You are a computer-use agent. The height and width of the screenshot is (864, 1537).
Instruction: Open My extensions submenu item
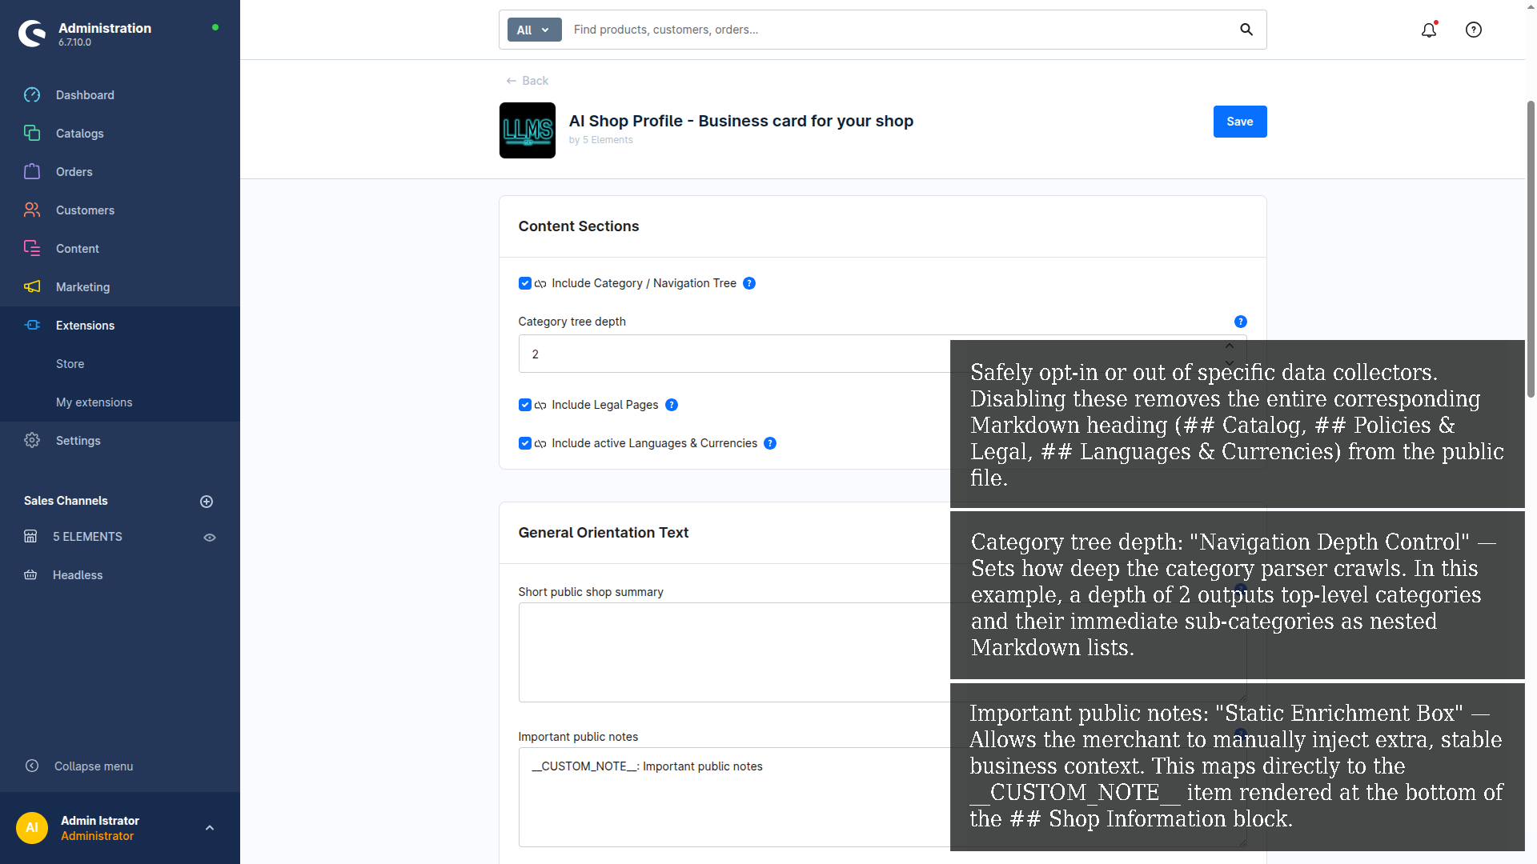(94, 402)
